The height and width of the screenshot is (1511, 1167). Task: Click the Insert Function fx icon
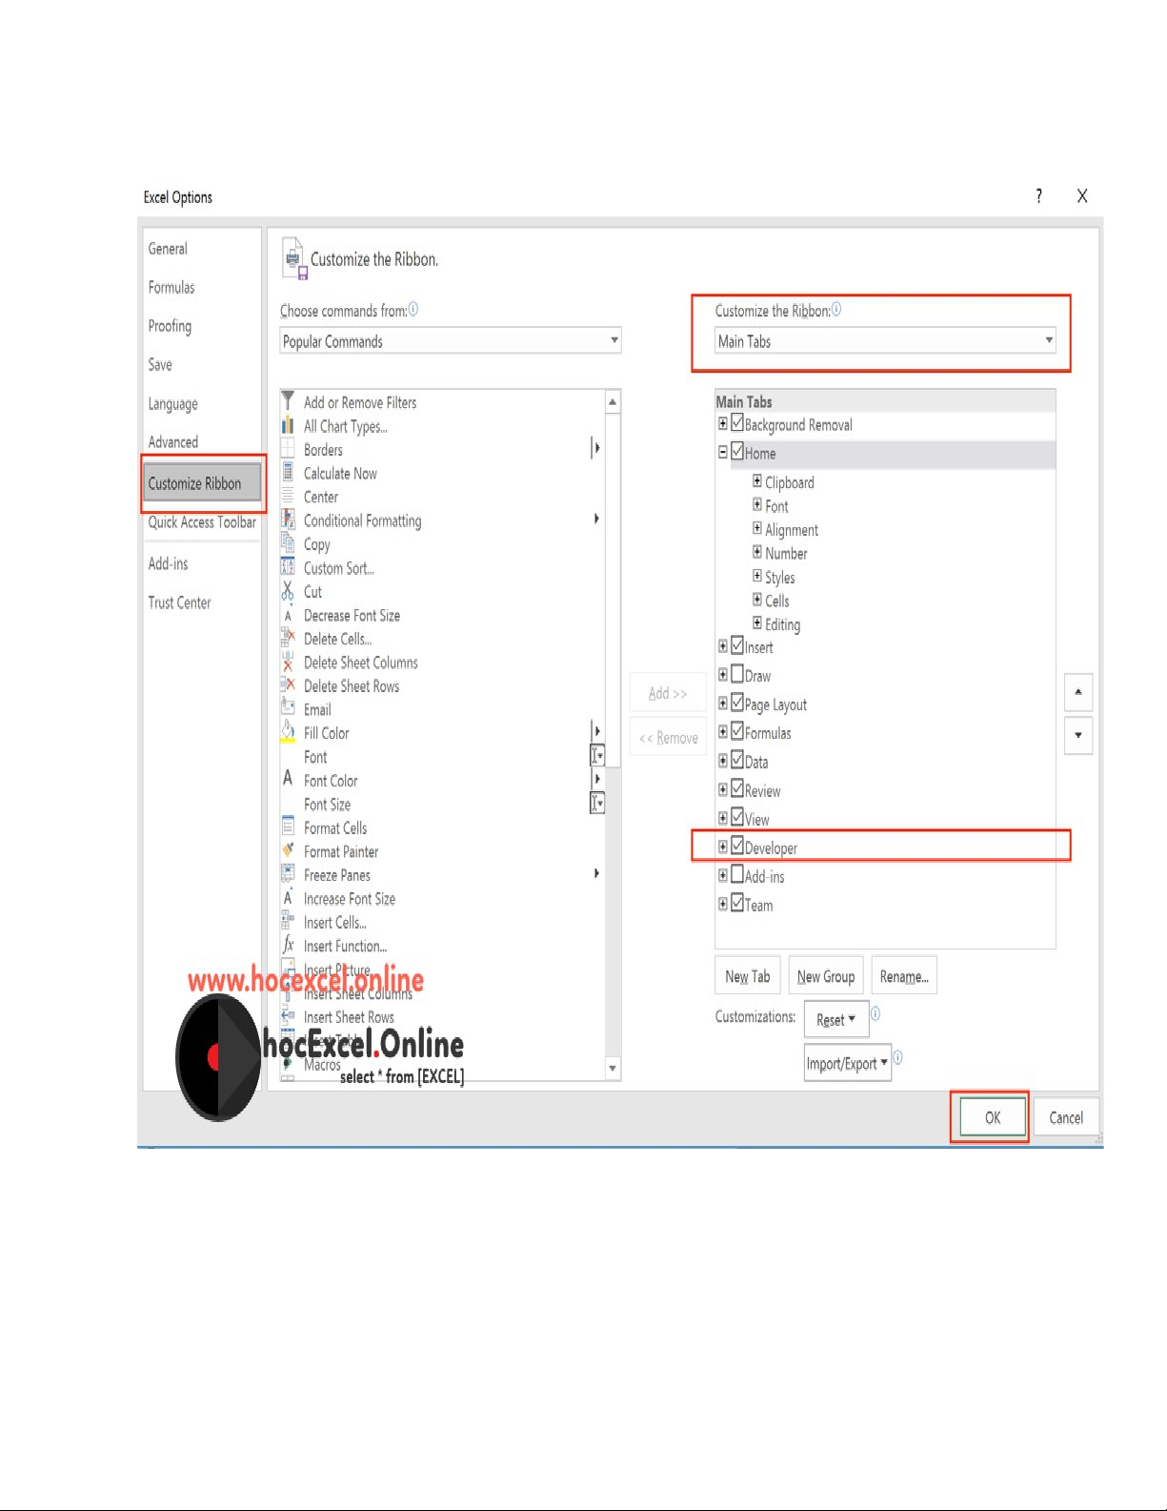(x=288, y=946)
